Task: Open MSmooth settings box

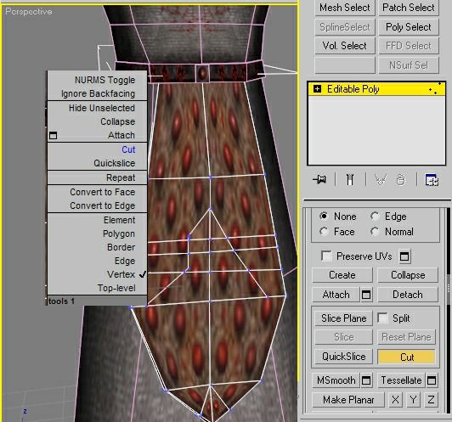Action: 366,380
